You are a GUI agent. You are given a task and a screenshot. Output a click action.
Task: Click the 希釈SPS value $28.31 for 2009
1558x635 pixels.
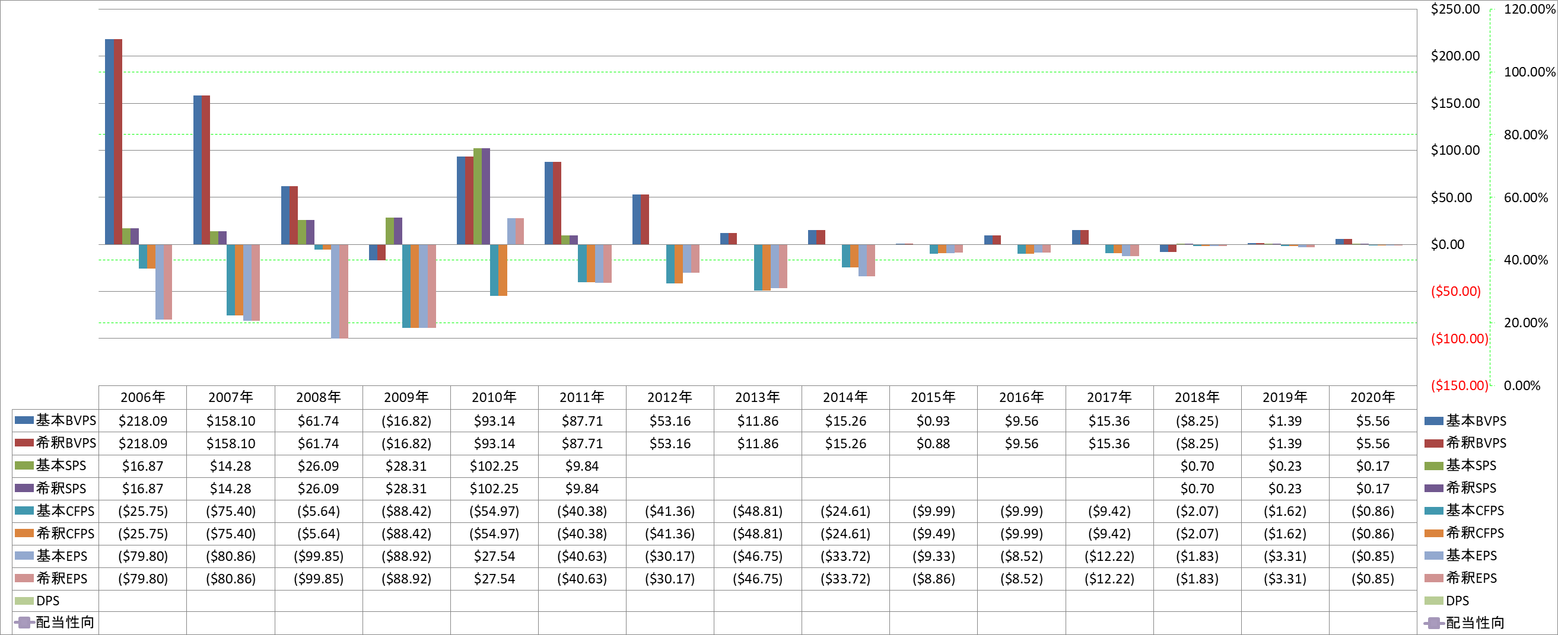[x=406, y=488]
